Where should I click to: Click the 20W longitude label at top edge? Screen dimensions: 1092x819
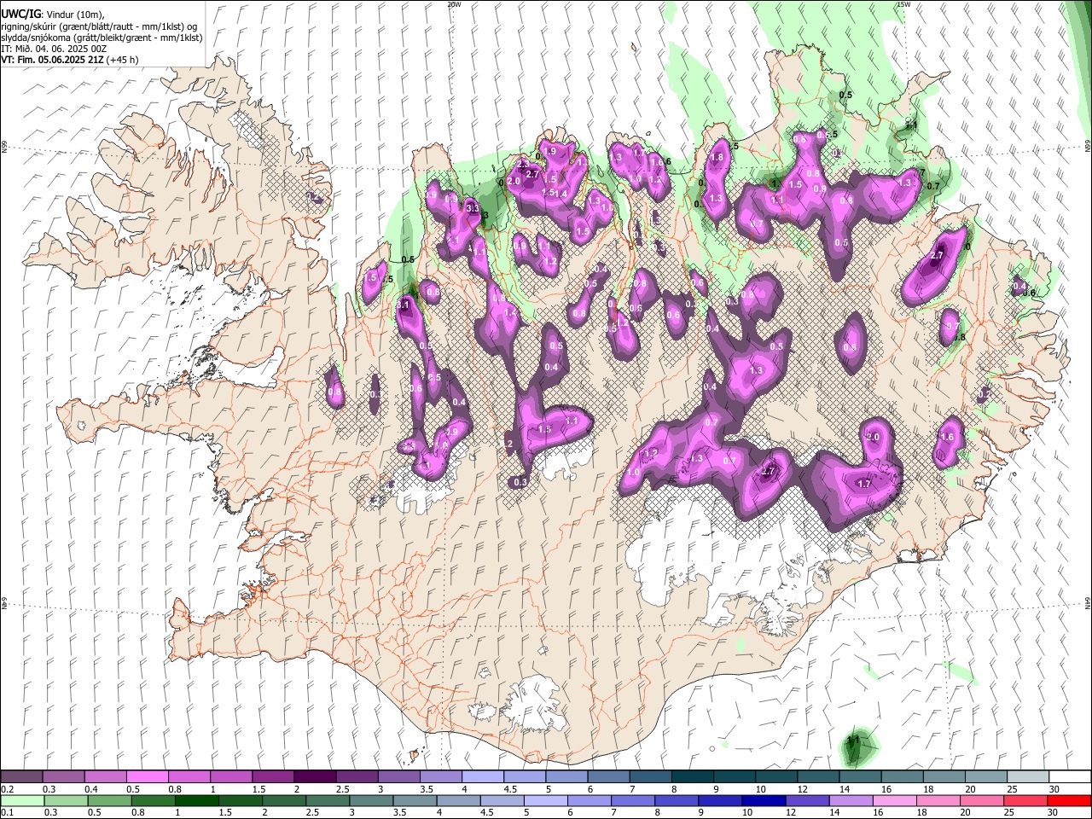453,4
